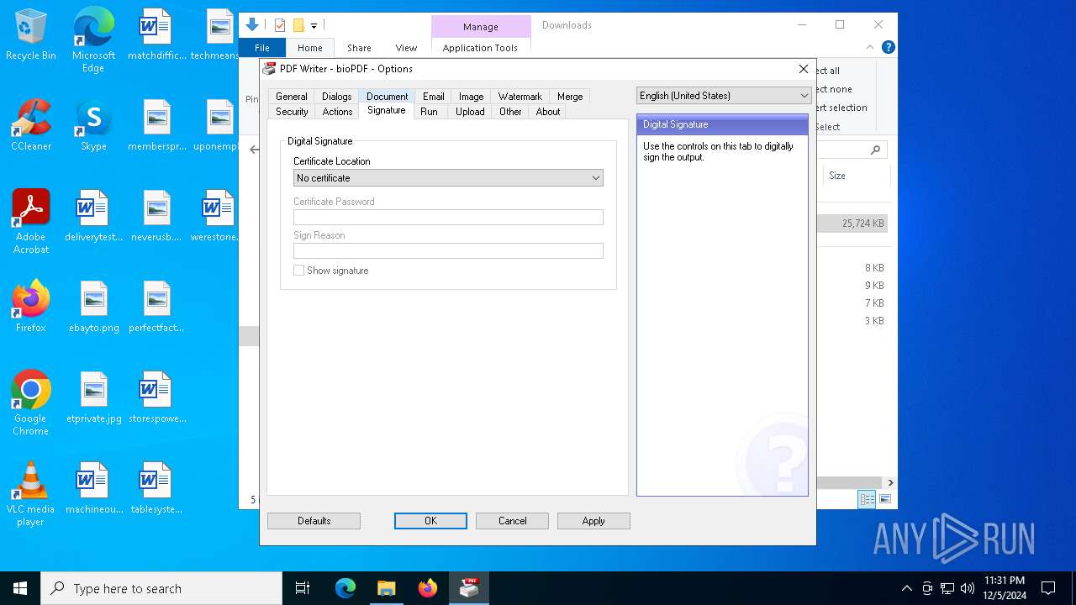Open the notification center icon

pos(1048,588)
